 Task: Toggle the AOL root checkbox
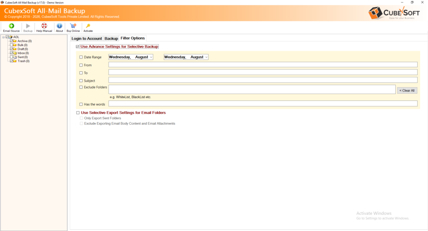pyautogui.click(x=8, y=37)
